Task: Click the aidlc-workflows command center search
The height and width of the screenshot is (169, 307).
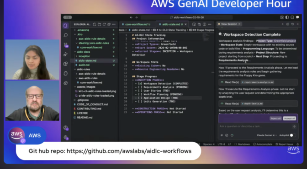Action: pos(187,17)
